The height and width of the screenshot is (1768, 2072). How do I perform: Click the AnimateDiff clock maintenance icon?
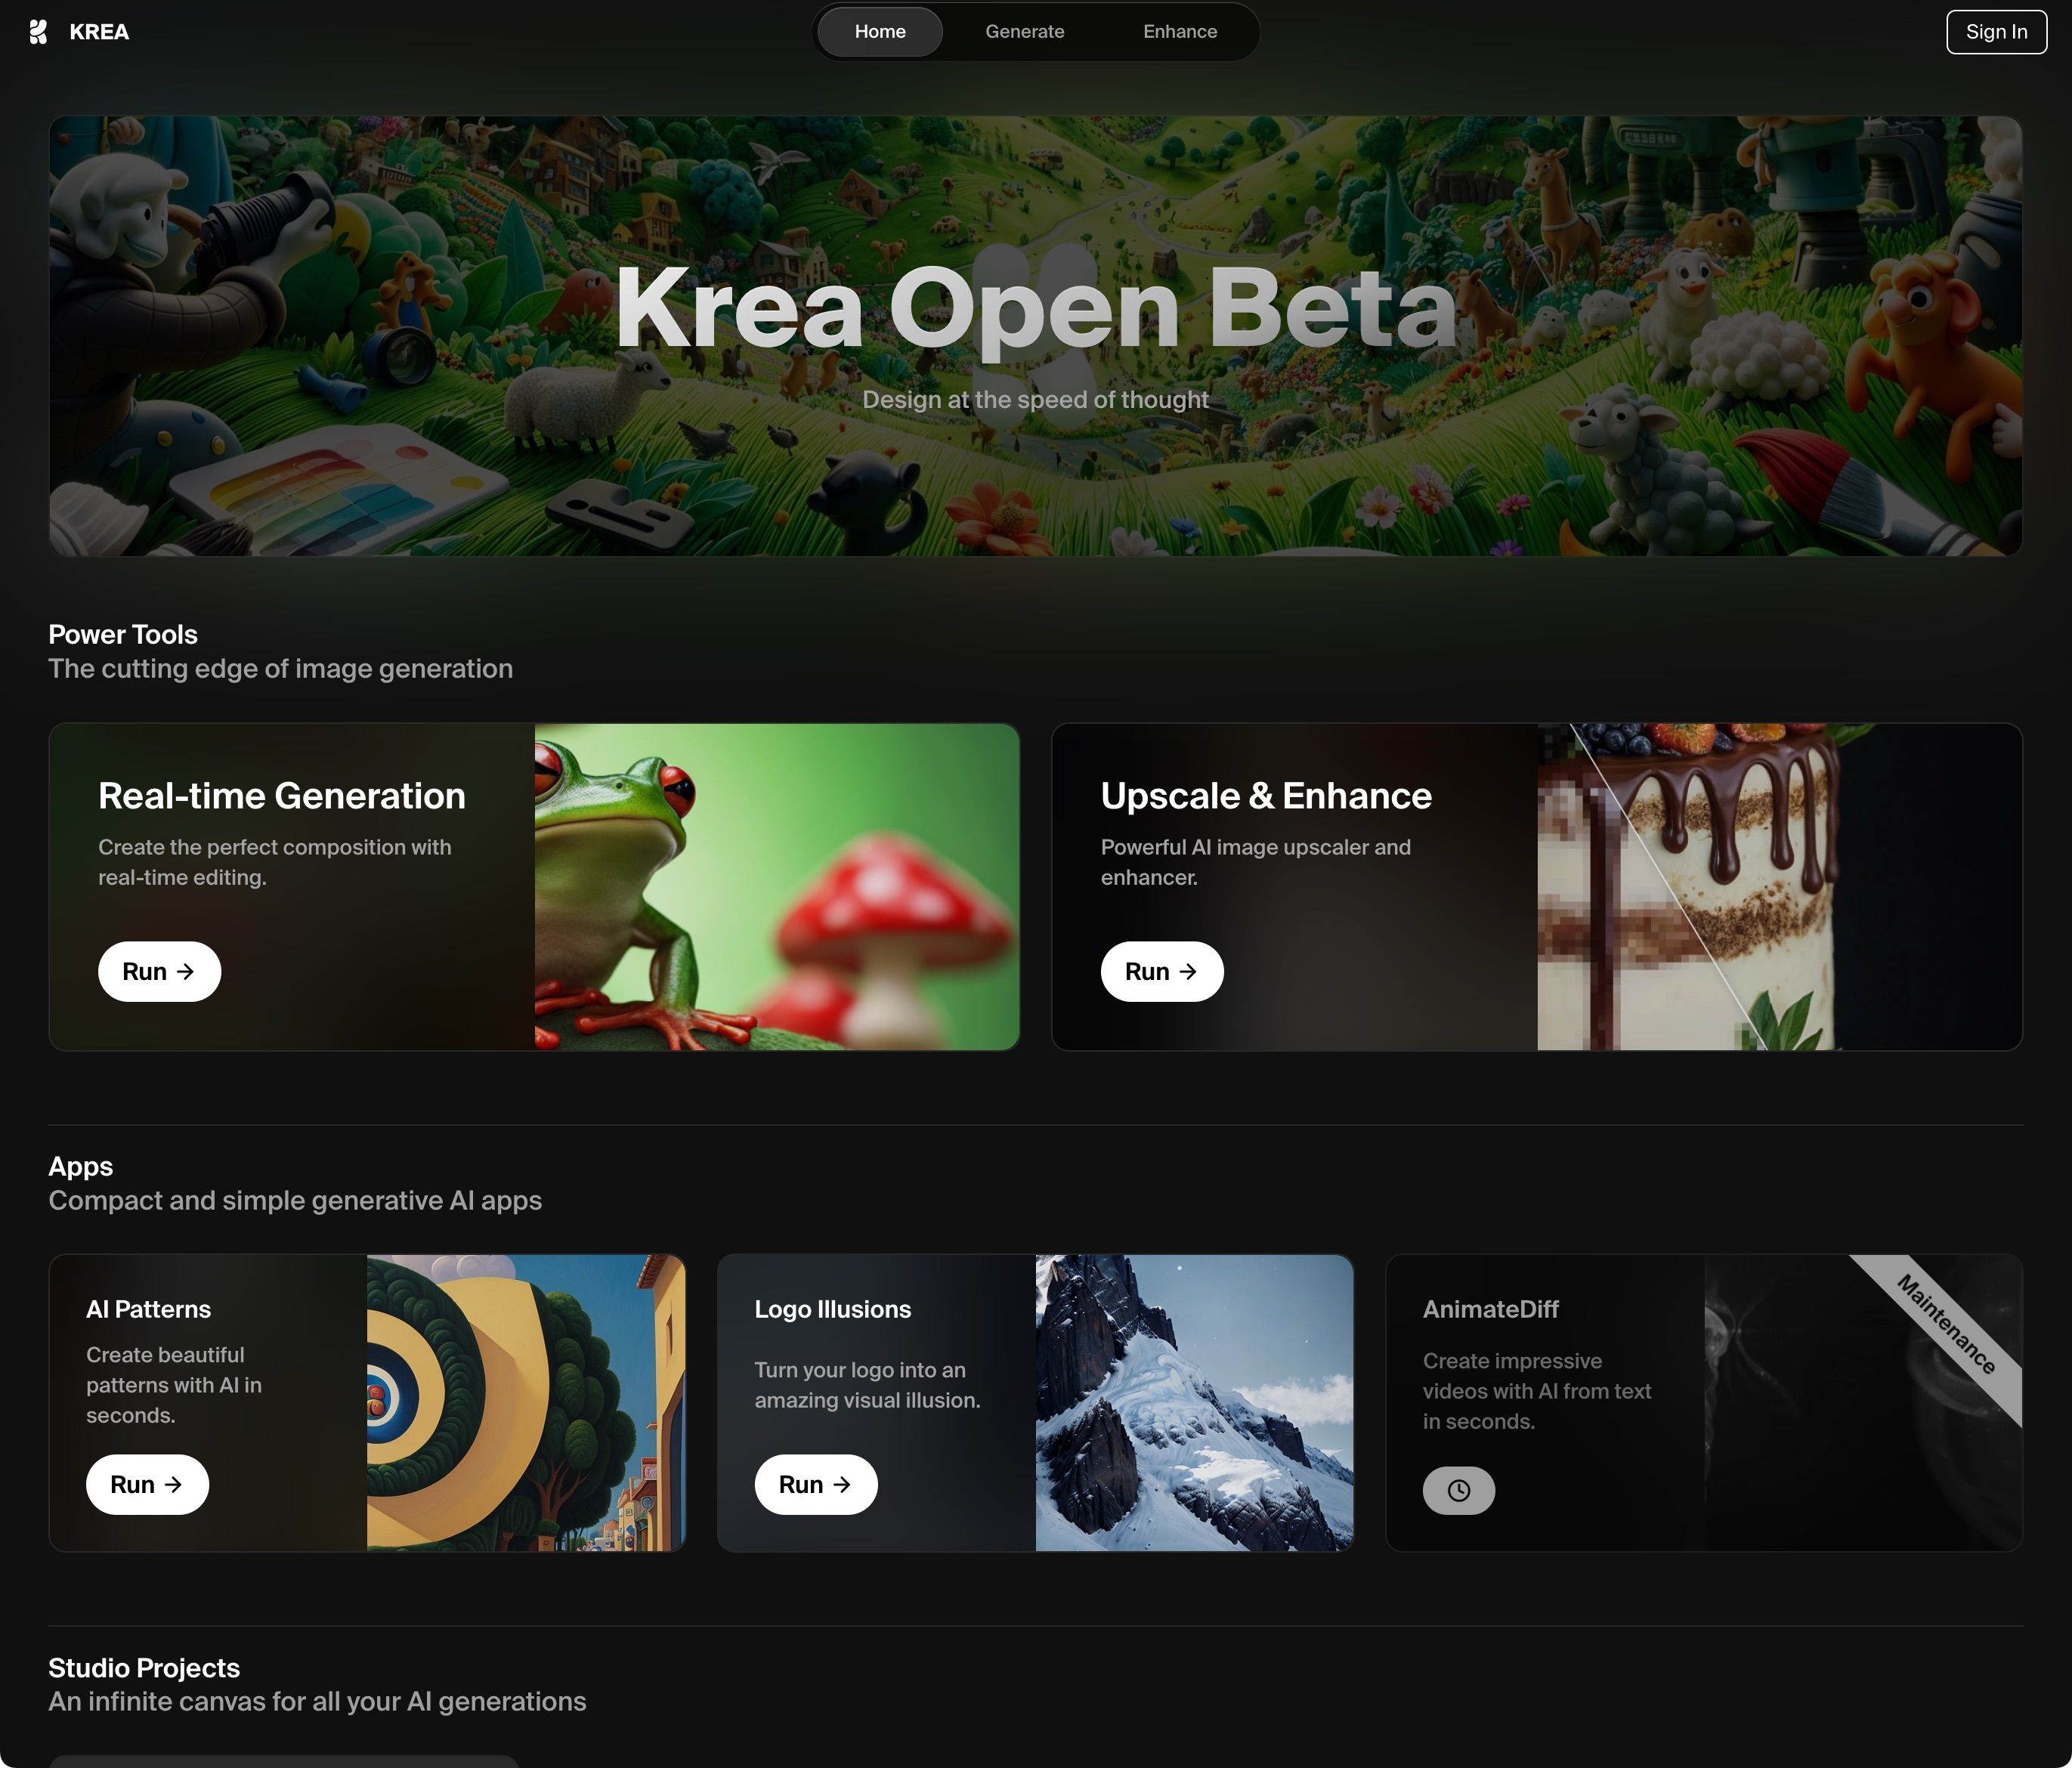(1459, 1490)
